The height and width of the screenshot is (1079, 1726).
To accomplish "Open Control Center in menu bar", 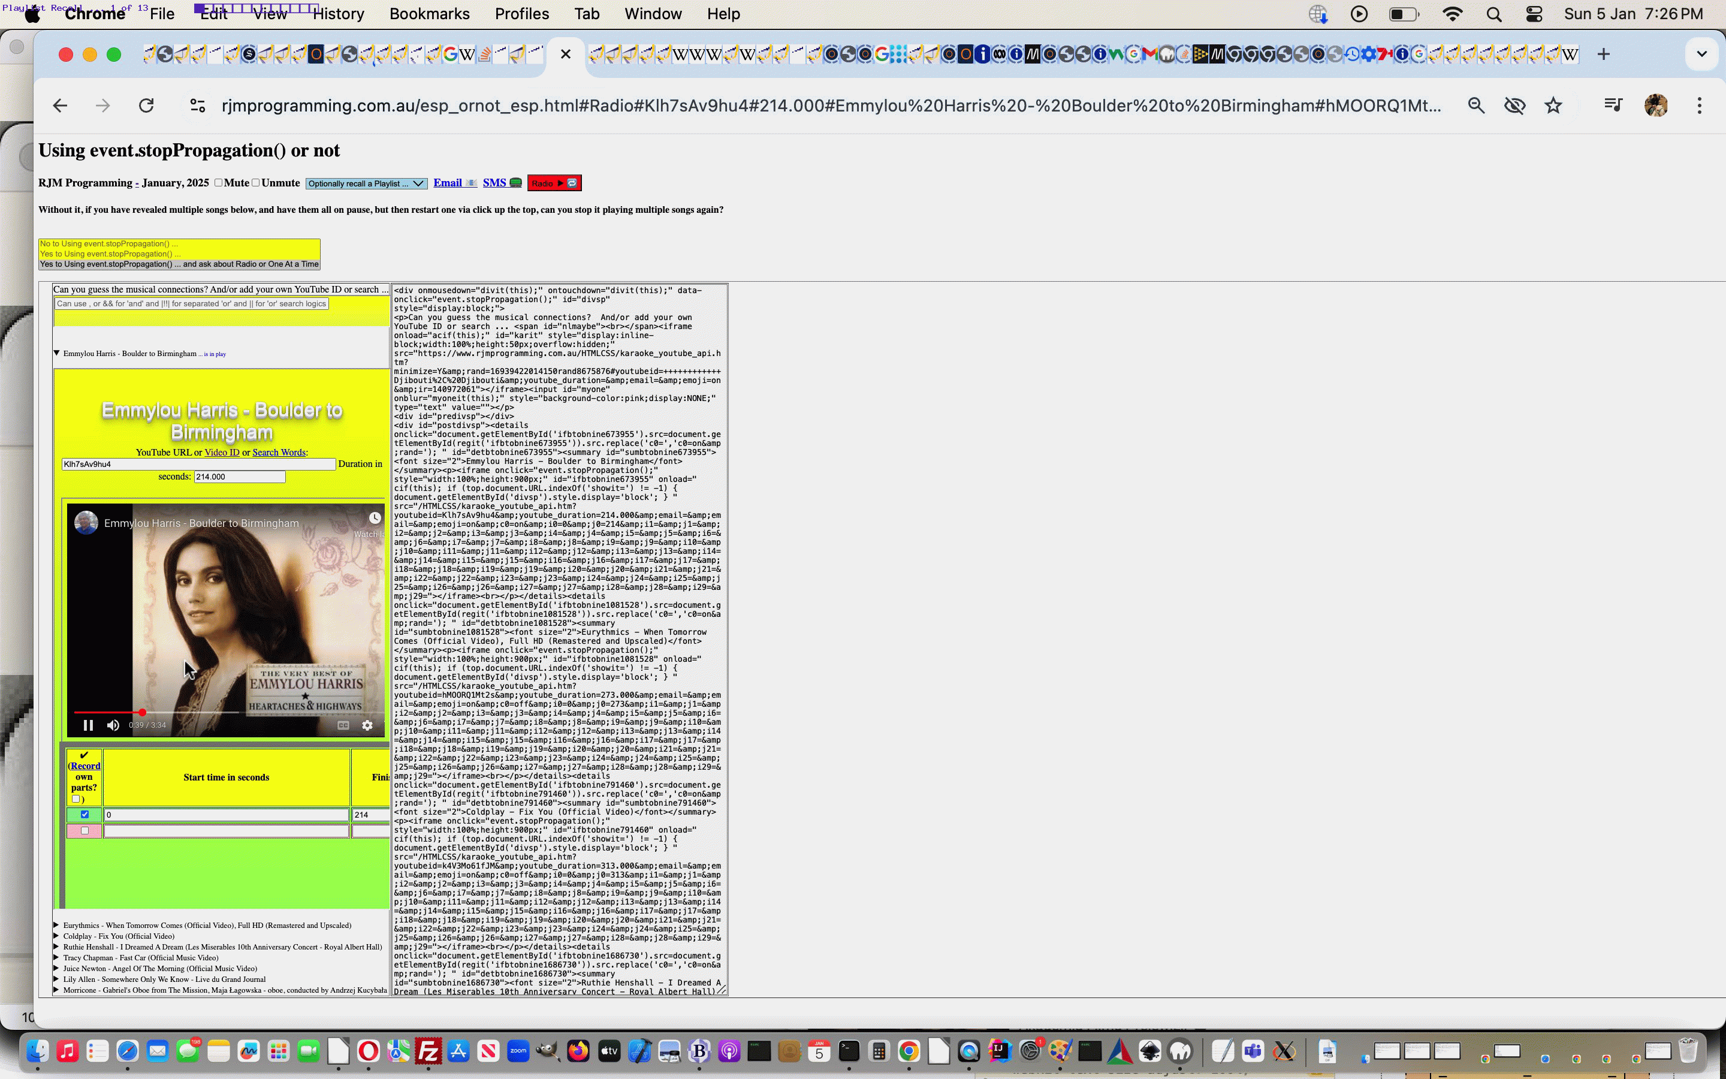I will pyautogui.click(x=1534, y=14).
